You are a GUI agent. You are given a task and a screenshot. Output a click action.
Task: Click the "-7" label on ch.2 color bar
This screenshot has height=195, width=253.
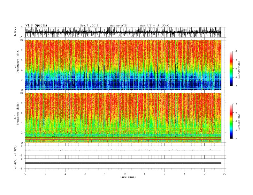[x=236, y=139]
